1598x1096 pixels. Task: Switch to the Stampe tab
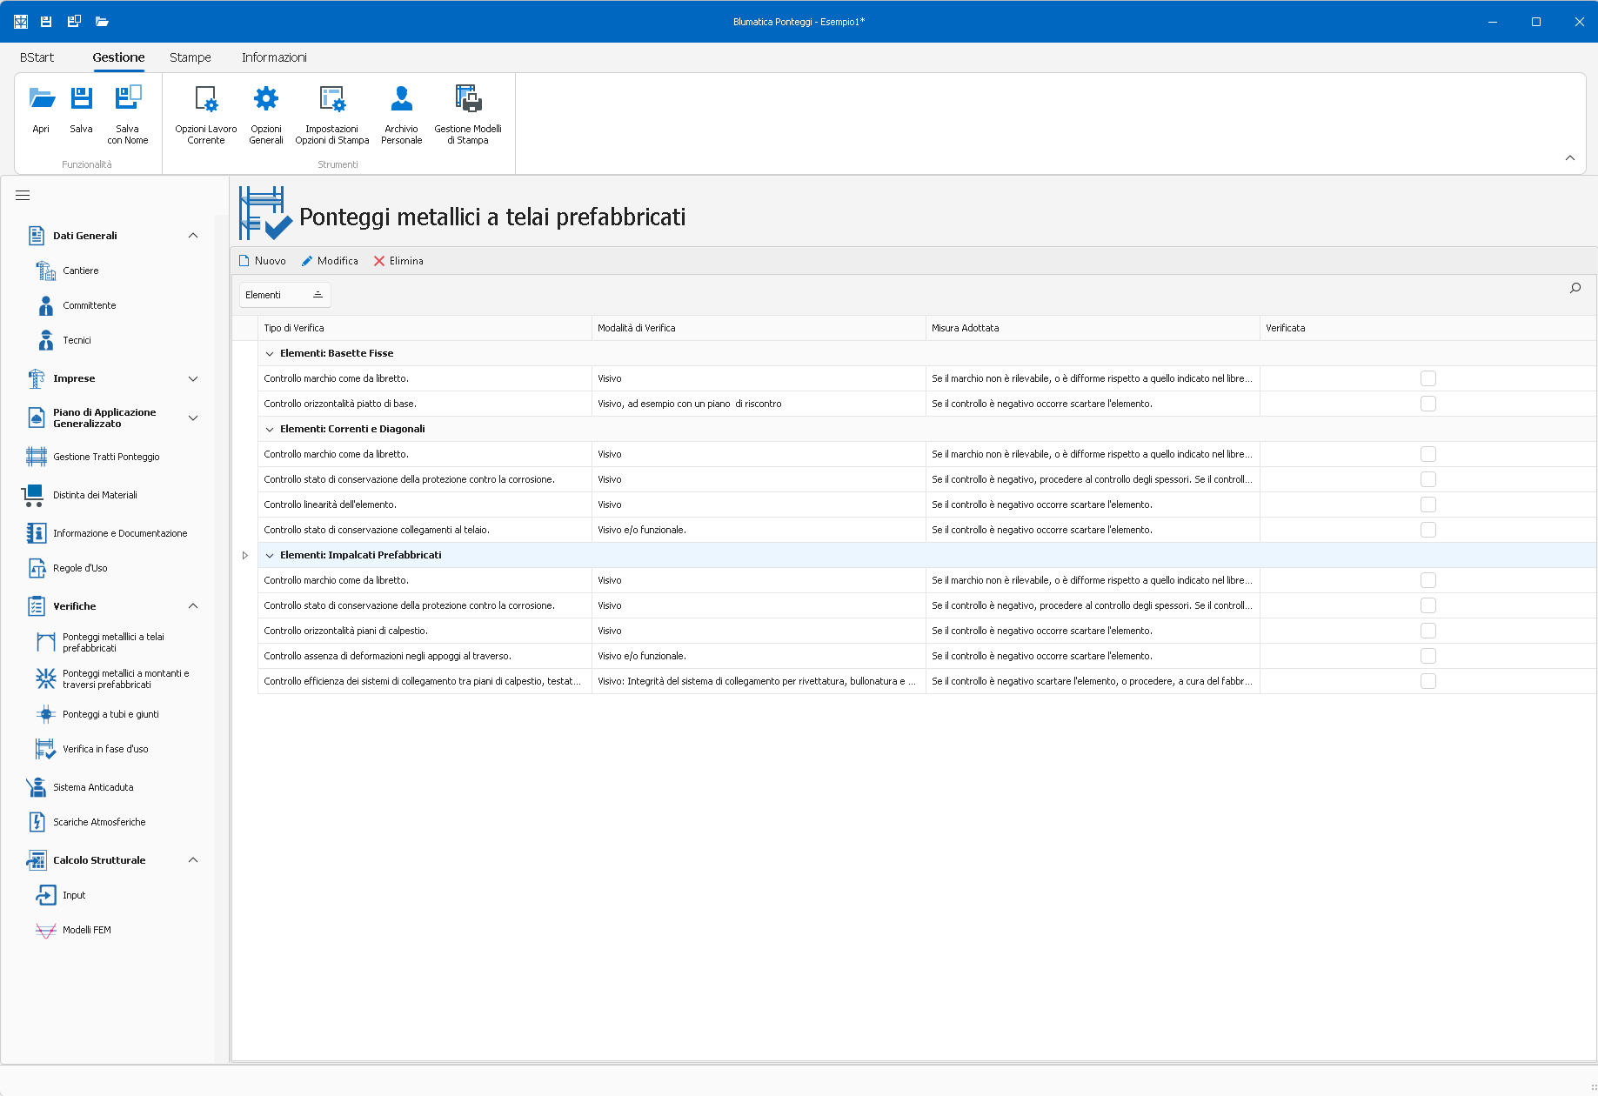pyautogui.click(x=190, y=57)
